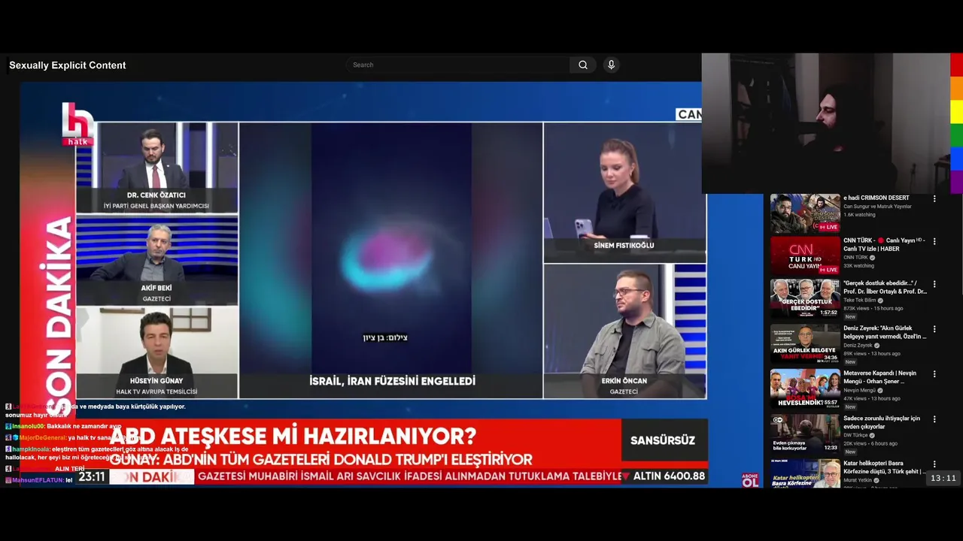Open the Akın Gürlek Belgeye thumbnail
The width and height of the screenshot is (963, 541).
(805, 344)
